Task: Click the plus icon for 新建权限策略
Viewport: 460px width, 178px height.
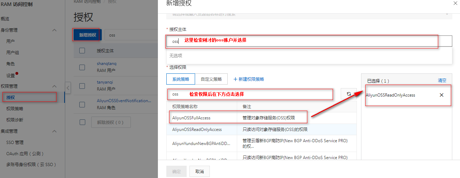Action: click(x=235, y=79)
